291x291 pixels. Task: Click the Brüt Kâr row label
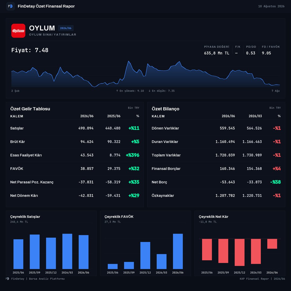(18, 142)
